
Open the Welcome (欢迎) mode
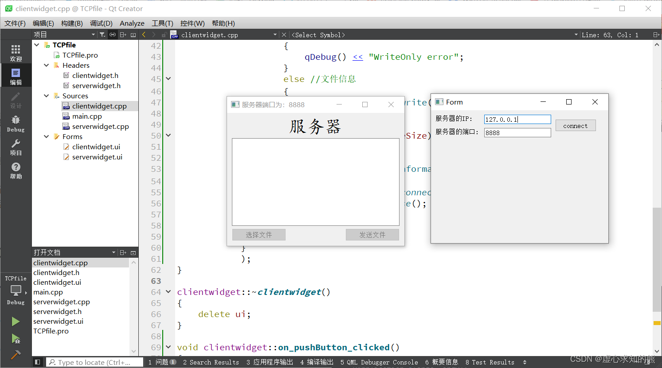[16, 53]
